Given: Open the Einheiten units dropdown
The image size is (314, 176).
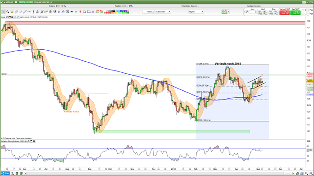Looking at the screenshot, I should click(x=163, y=12).
